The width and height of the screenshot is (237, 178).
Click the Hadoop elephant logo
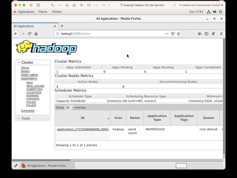click(47, 47)
